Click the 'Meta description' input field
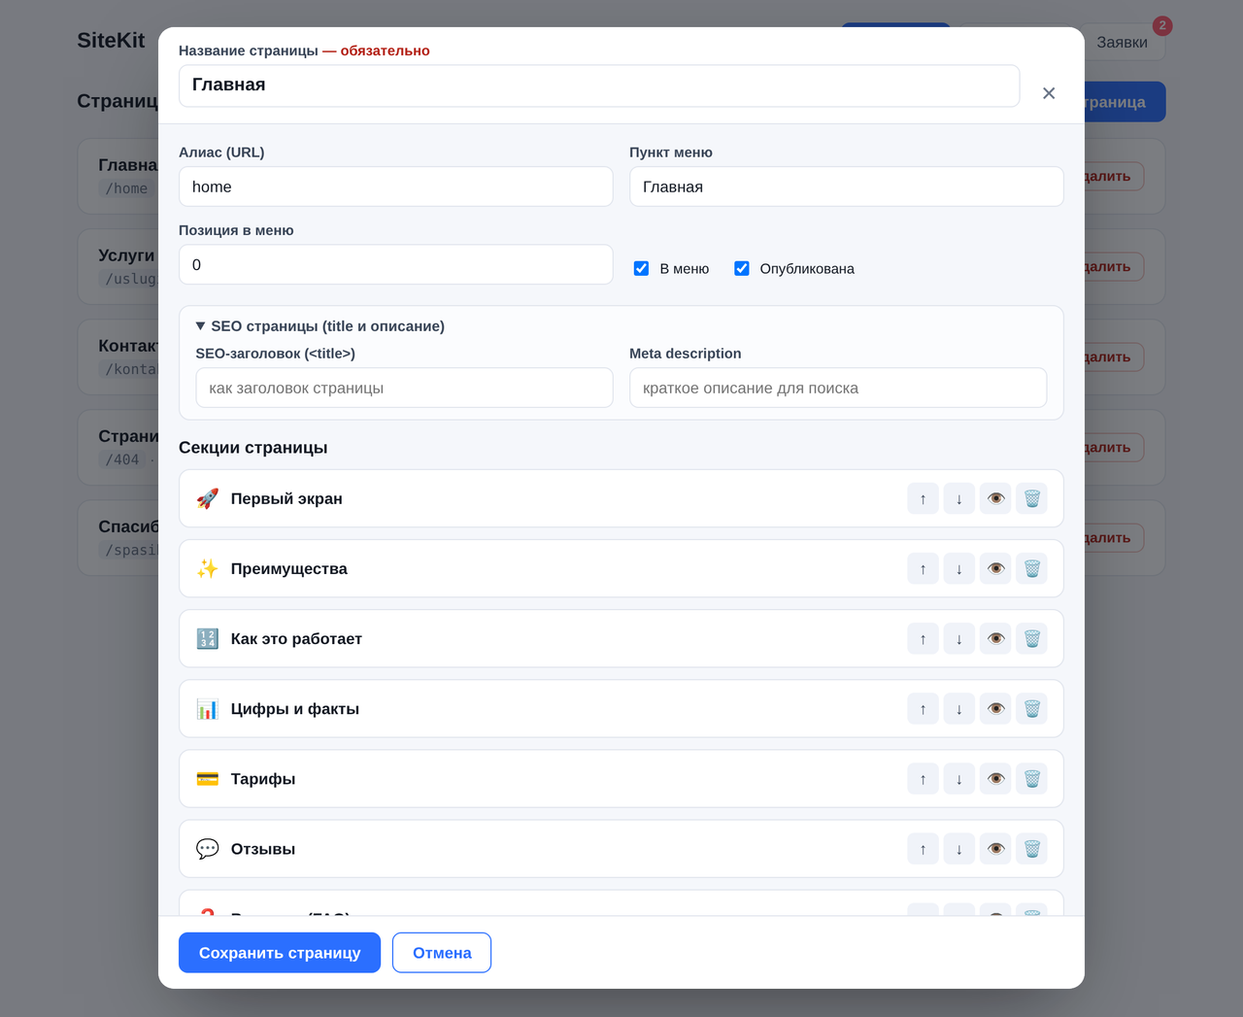This screenshot has height=1017, width=1243. 838,388
